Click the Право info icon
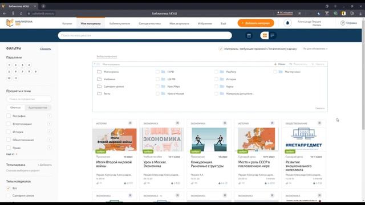The width and height of the screenshot is (365, 205). pyautogui.click(x=50, y=147)
